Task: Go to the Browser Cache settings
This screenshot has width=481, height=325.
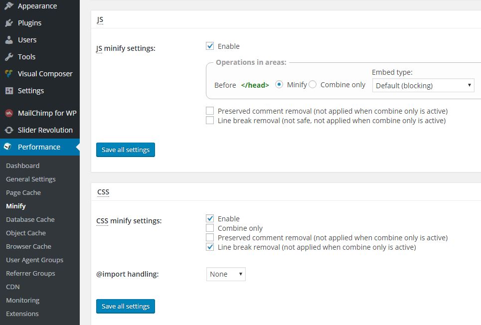Action: [x=28, y=246]
